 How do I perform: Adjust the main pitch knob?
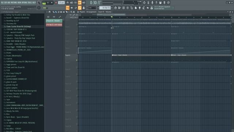click(39, 8)
